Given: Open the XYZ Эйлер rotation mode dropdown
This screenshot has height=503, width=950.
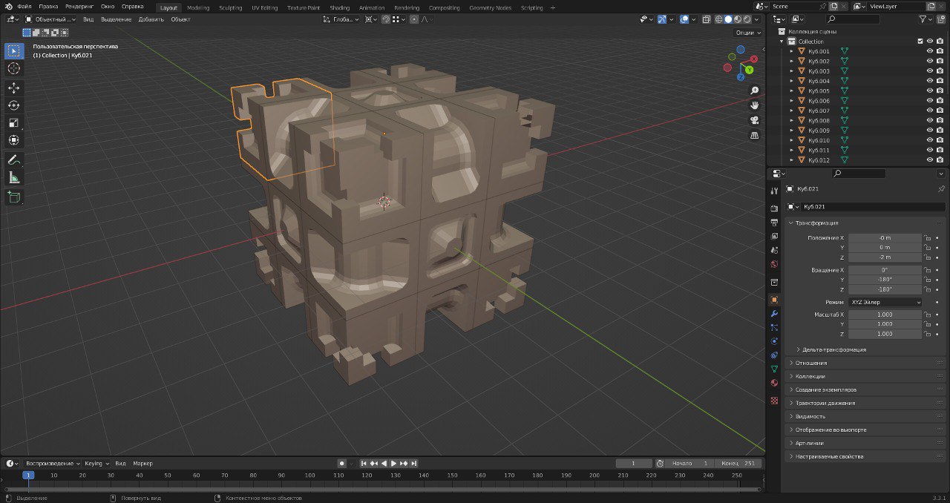Looking at the screenshot, I should (885, 302).
